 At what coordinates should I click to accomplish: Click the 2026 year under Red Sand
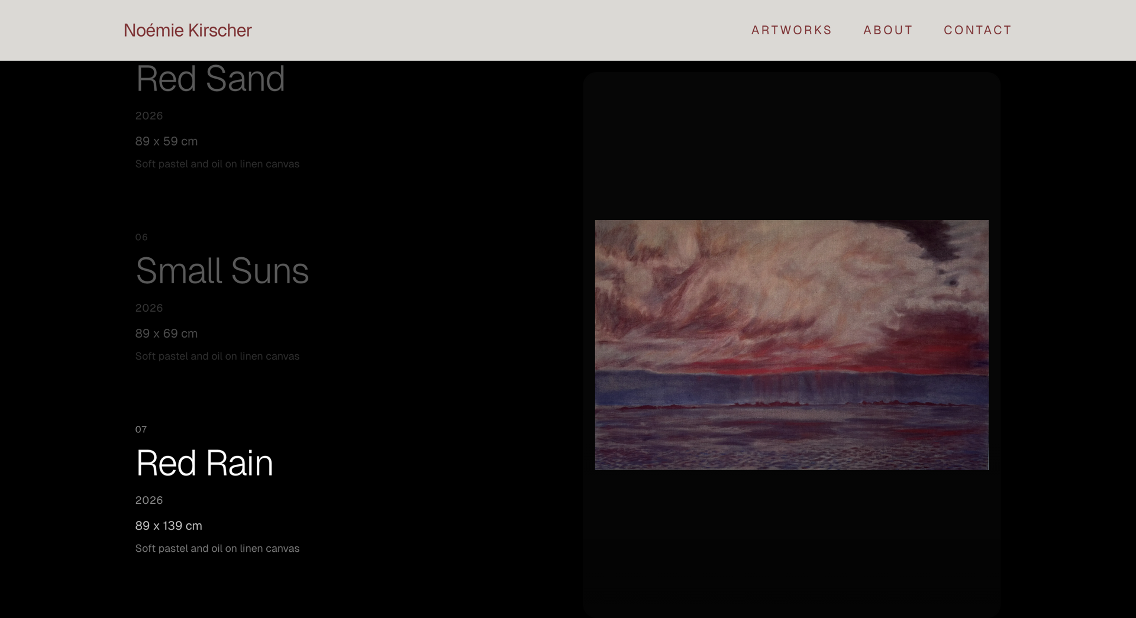149,116
